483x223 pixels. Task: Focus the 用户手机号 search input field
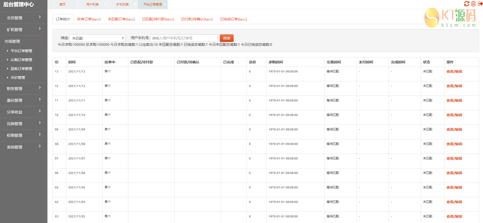(x=184, y=38)
